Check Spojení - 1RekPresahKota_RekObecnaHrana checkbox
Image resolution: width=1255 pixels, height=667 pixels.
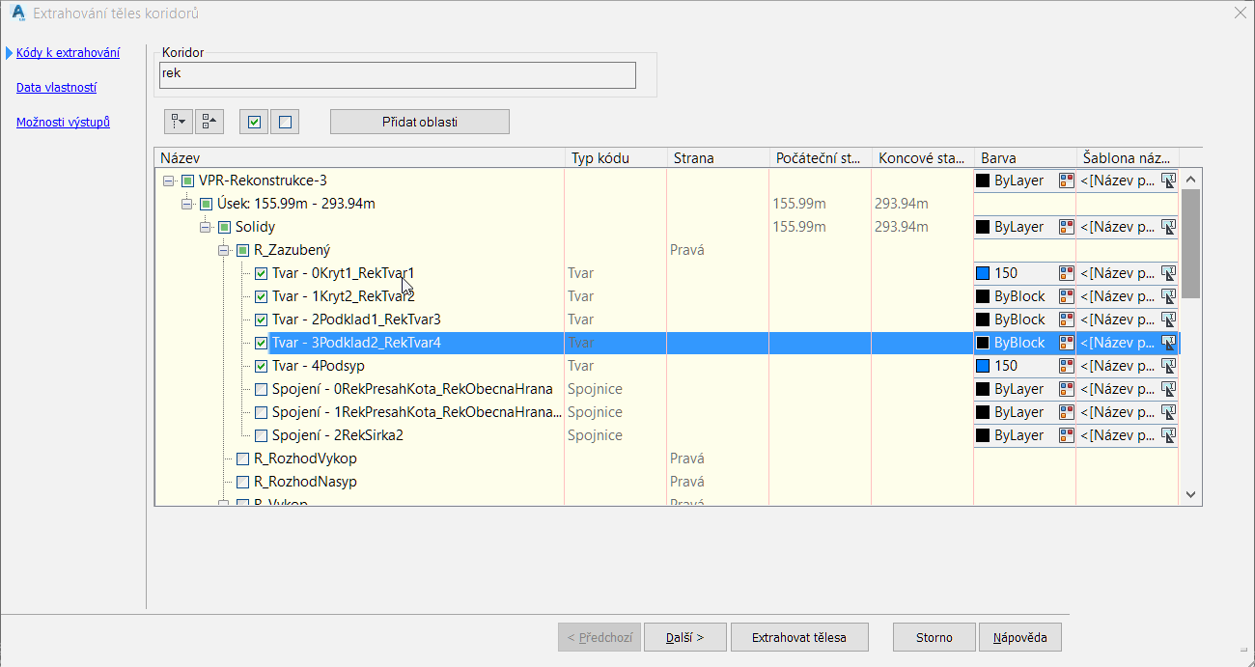coord(261,412)
